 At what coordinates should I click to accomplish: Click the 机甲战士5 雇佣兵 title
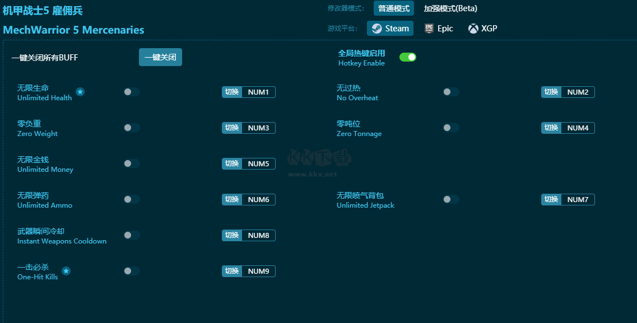tap(43, 11)
